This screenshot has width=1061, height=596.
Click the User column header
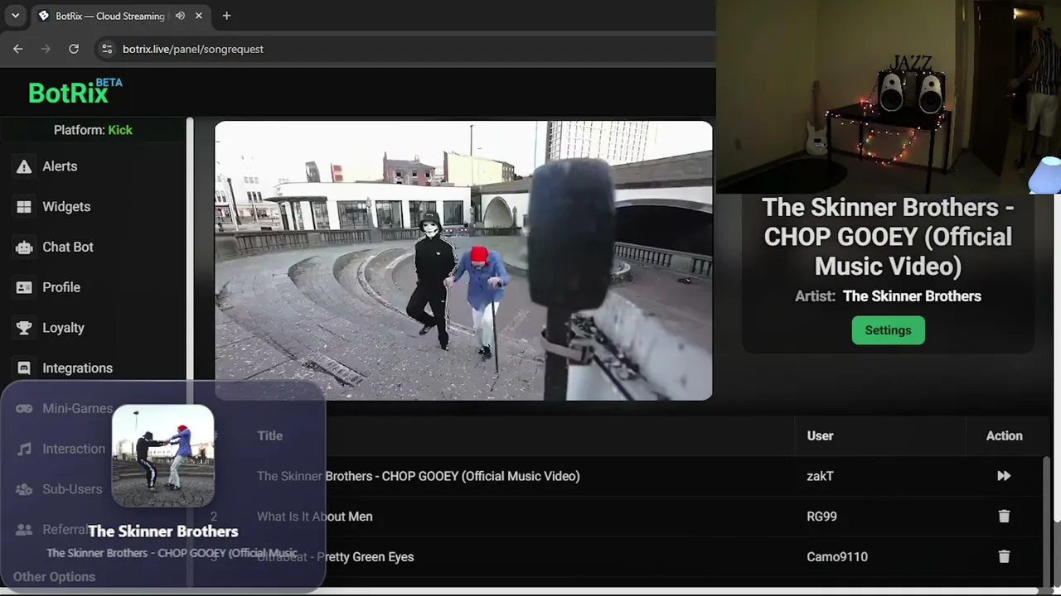(820, 435)
